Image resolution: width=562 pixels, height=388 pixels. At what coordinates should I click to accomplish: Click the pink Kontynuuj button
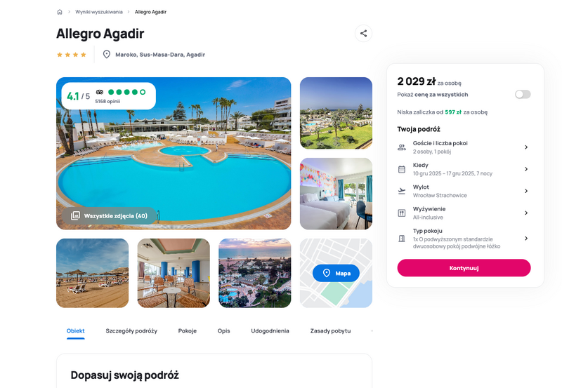pyautogui.click(x=464, y=268)
